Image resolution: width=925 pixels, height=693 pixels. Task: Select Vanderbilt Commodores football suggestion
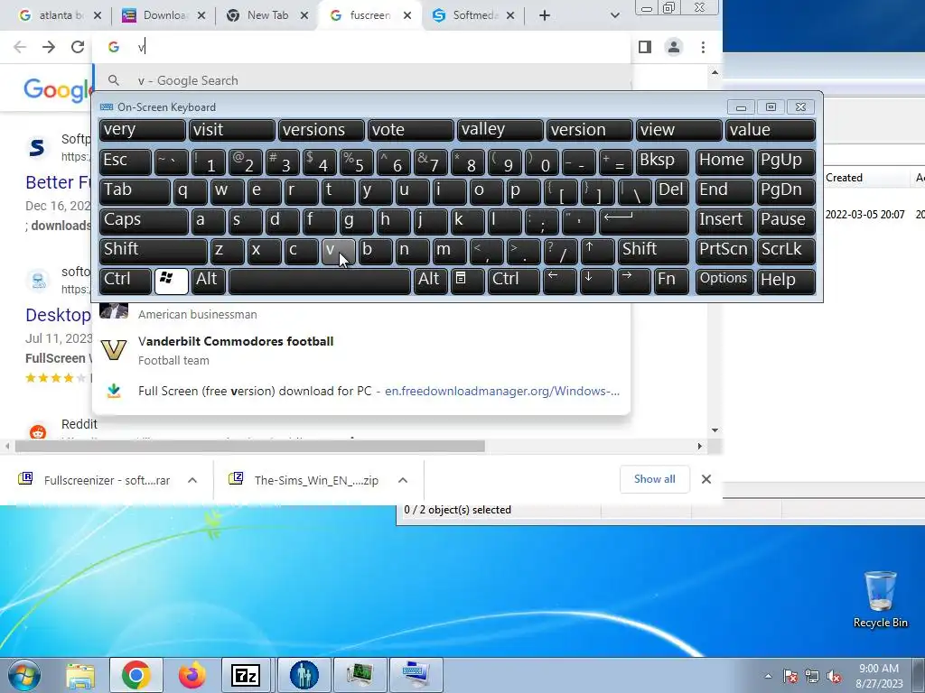coord(361,350)
